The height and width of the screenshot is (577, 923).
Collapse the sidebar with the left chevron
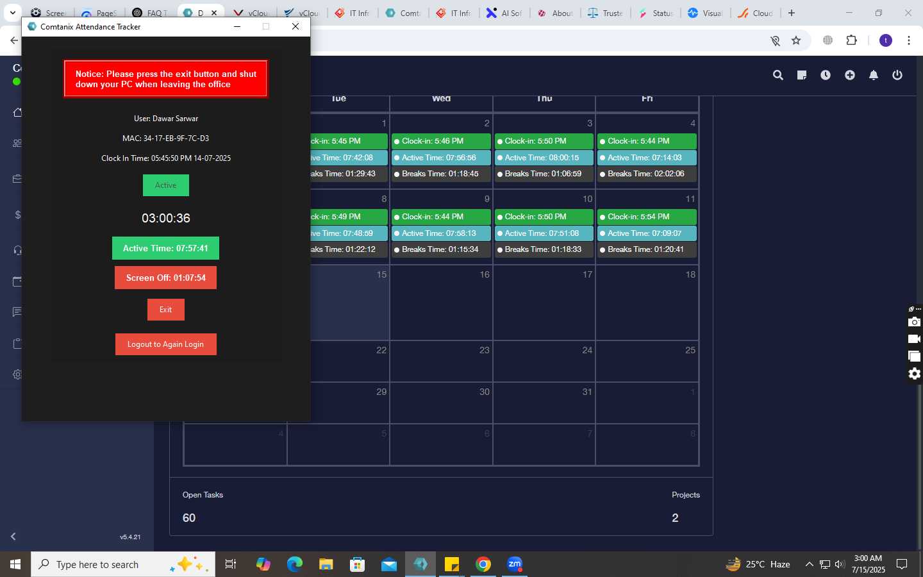[x=13, y=536]
